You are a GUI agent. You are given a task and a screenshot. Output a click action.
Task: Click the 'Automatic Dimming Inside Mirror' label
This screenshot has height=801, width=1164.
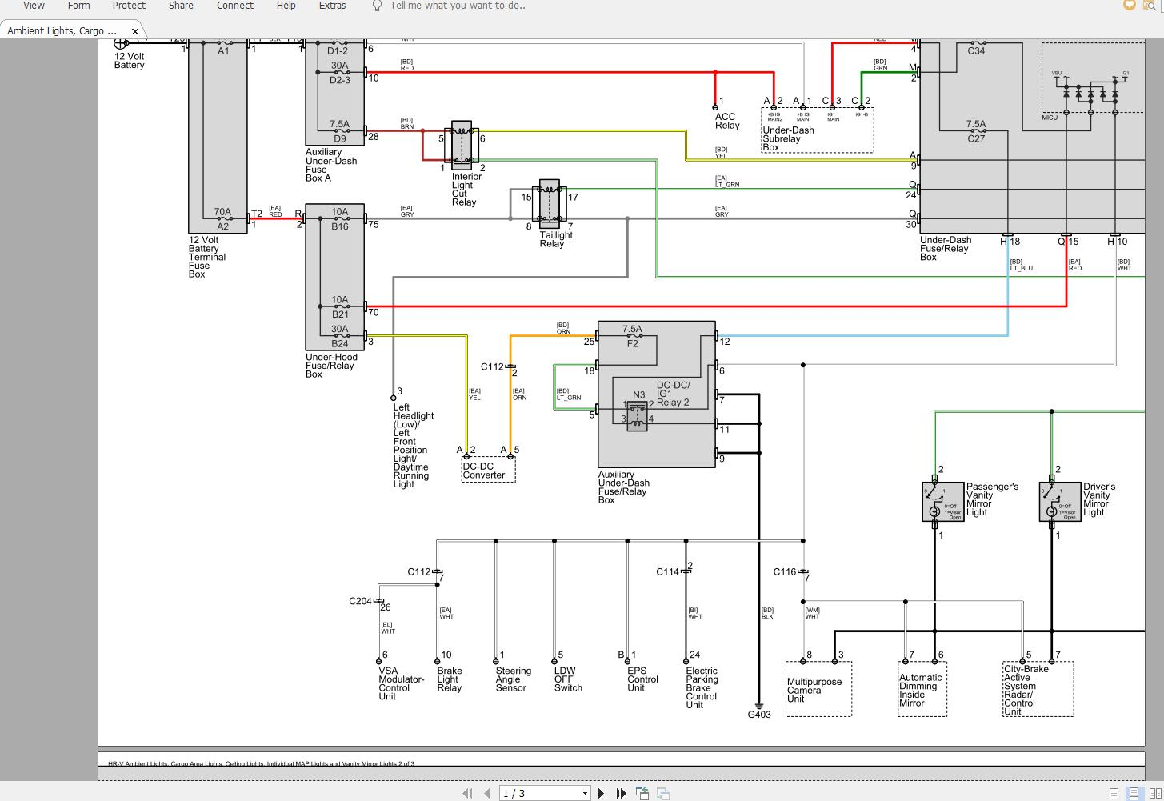920,690
